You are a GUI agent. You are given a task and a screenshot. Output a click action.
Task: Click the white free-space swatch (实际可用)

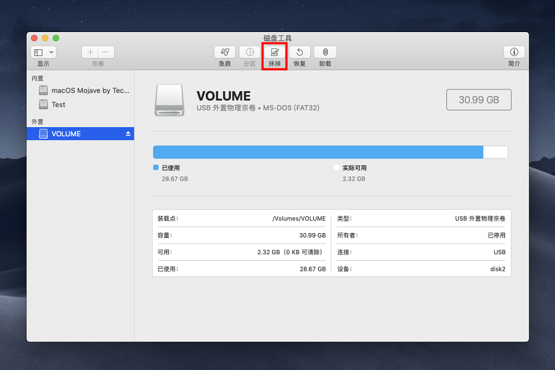[x=337, y=168]
